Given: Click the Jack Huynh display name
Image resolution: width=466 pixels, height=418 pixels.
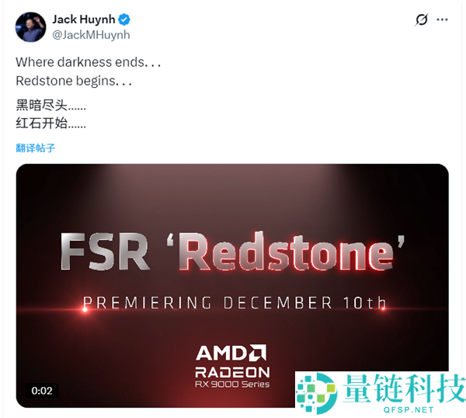Looking at the screenshot, I should tap(84, 19).
